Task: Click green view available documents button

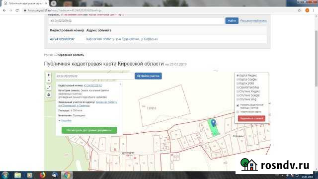Action: [x=89, y=130]
